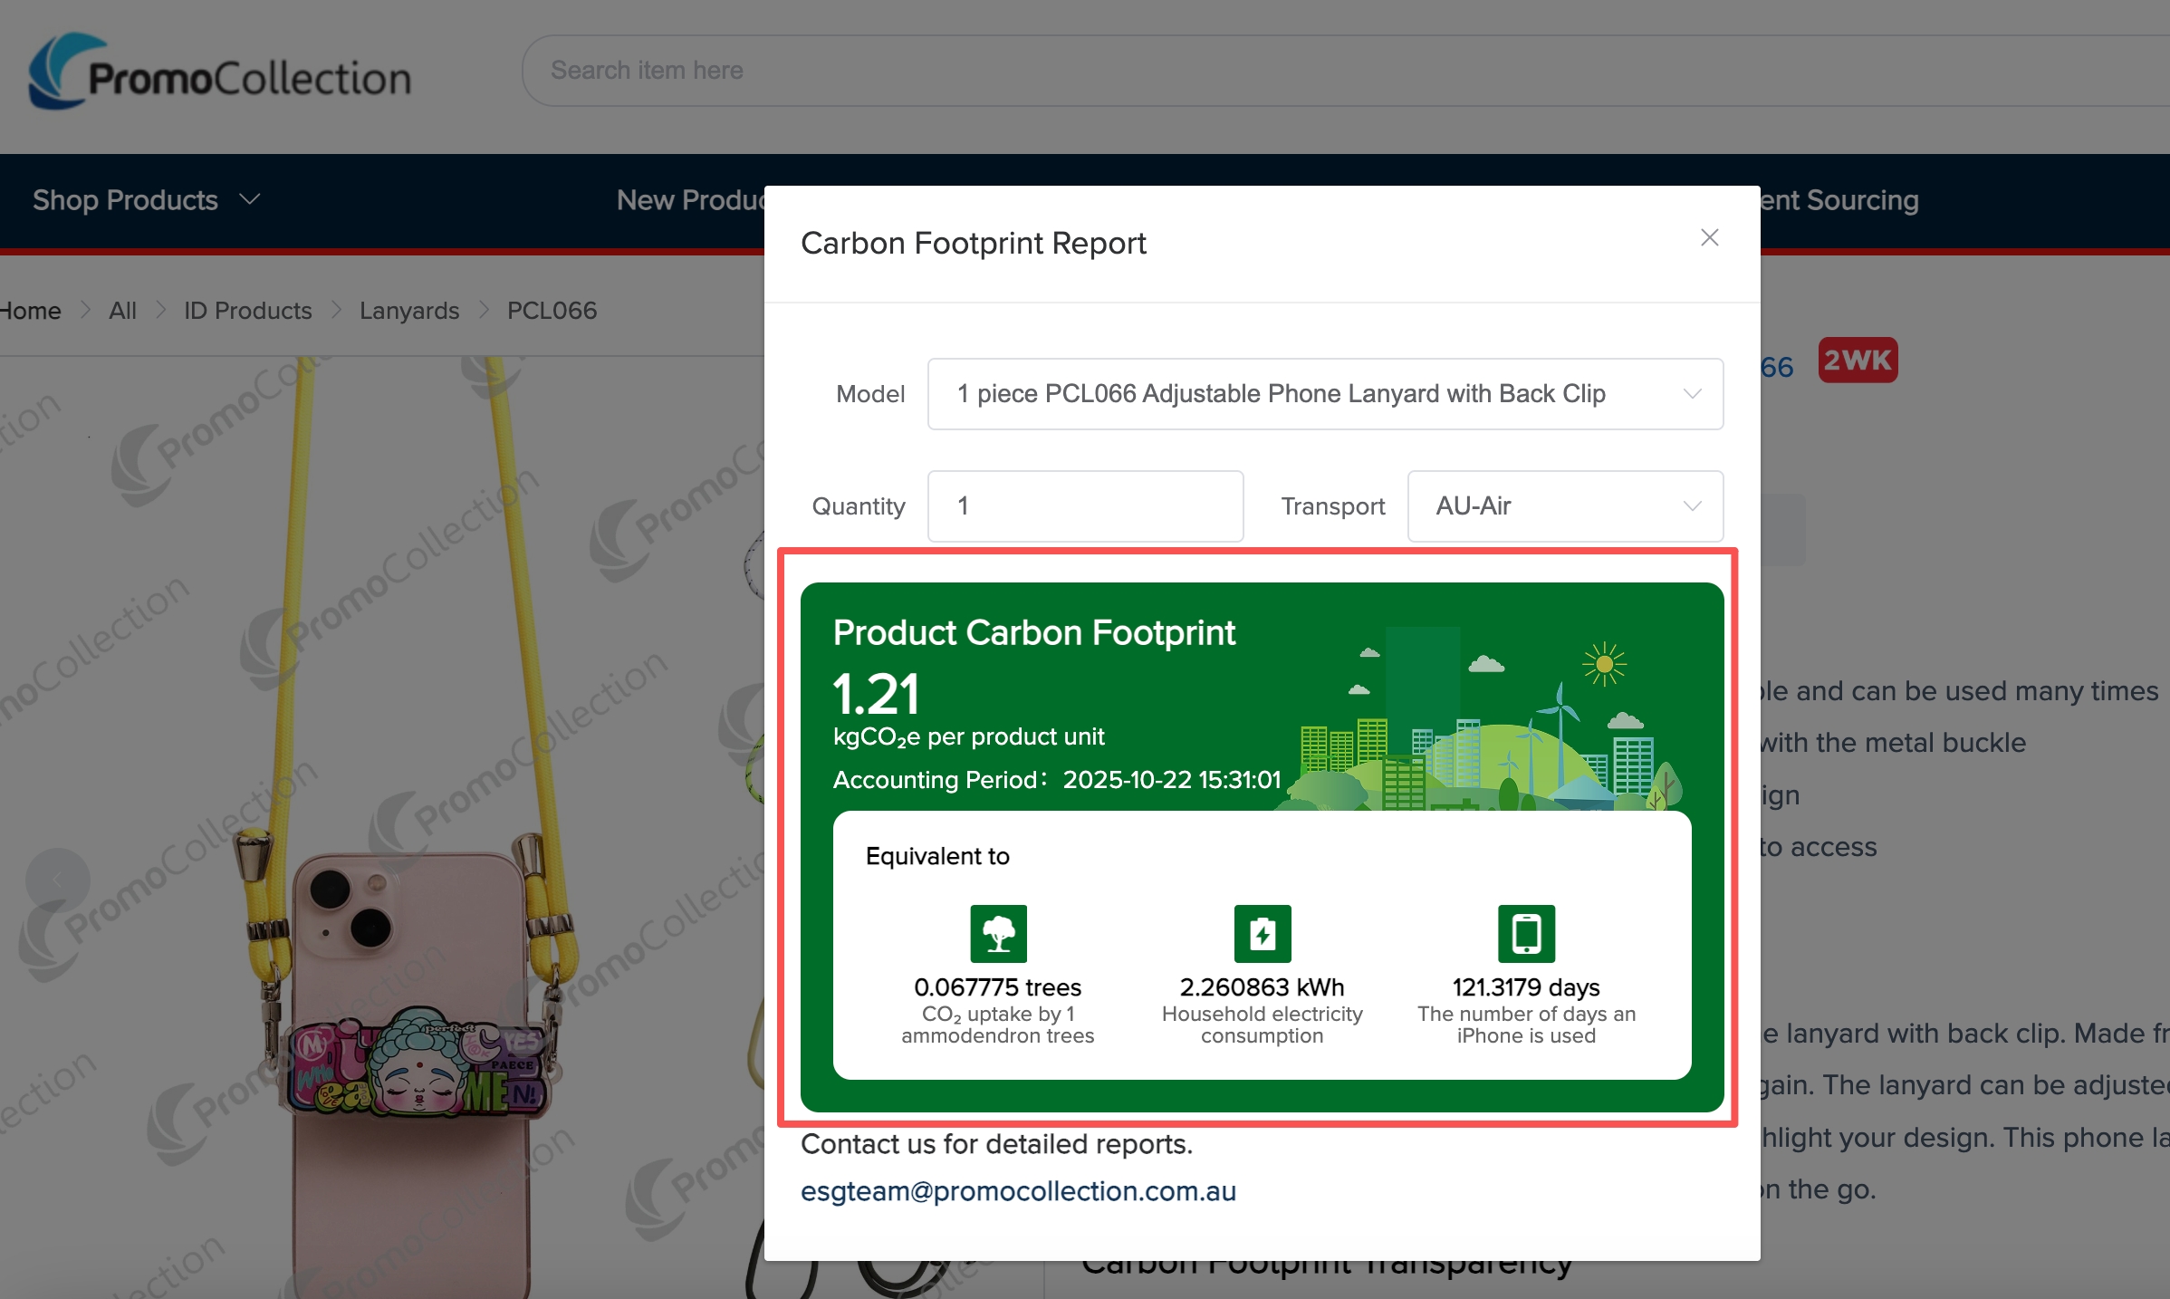Go to Home breadcrumb
This screenshot has width=2170, height=1299.
pyautogui.click(x=31, y=311)
